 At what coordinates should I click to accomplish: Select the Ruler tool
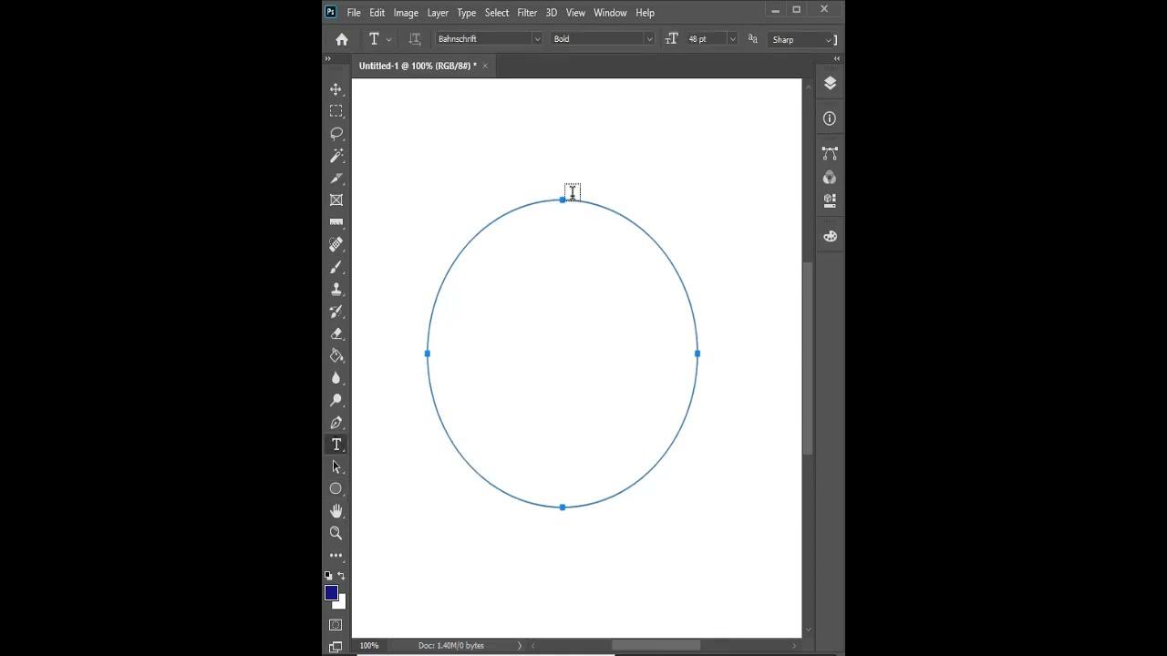(x=336, y=222)
